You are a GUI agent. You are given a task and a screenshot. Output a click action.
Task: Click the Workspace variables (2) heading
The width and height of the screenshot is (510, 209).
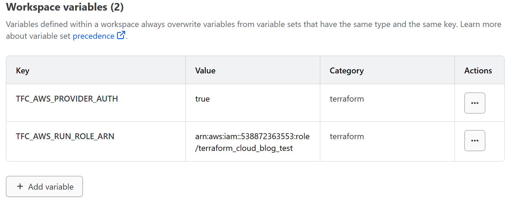point(65,7)
